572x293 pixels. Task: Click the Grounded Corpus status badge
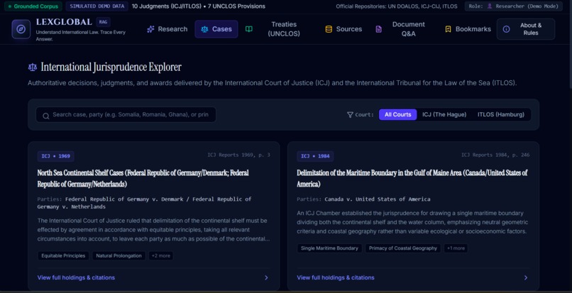(33, 6)
